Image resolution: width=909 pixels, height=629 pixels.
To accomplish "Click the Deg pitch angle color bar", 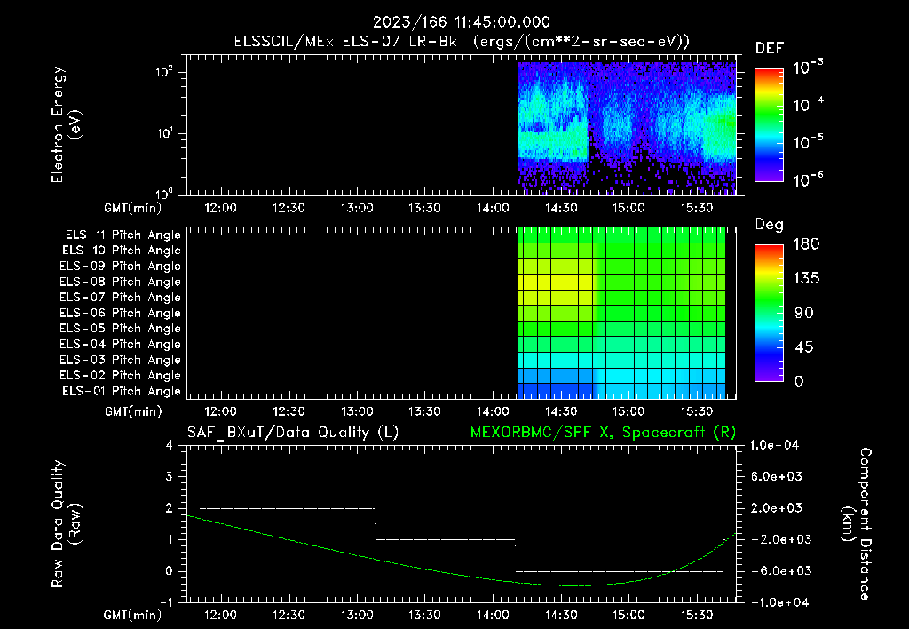I will (x=769, y=313).
